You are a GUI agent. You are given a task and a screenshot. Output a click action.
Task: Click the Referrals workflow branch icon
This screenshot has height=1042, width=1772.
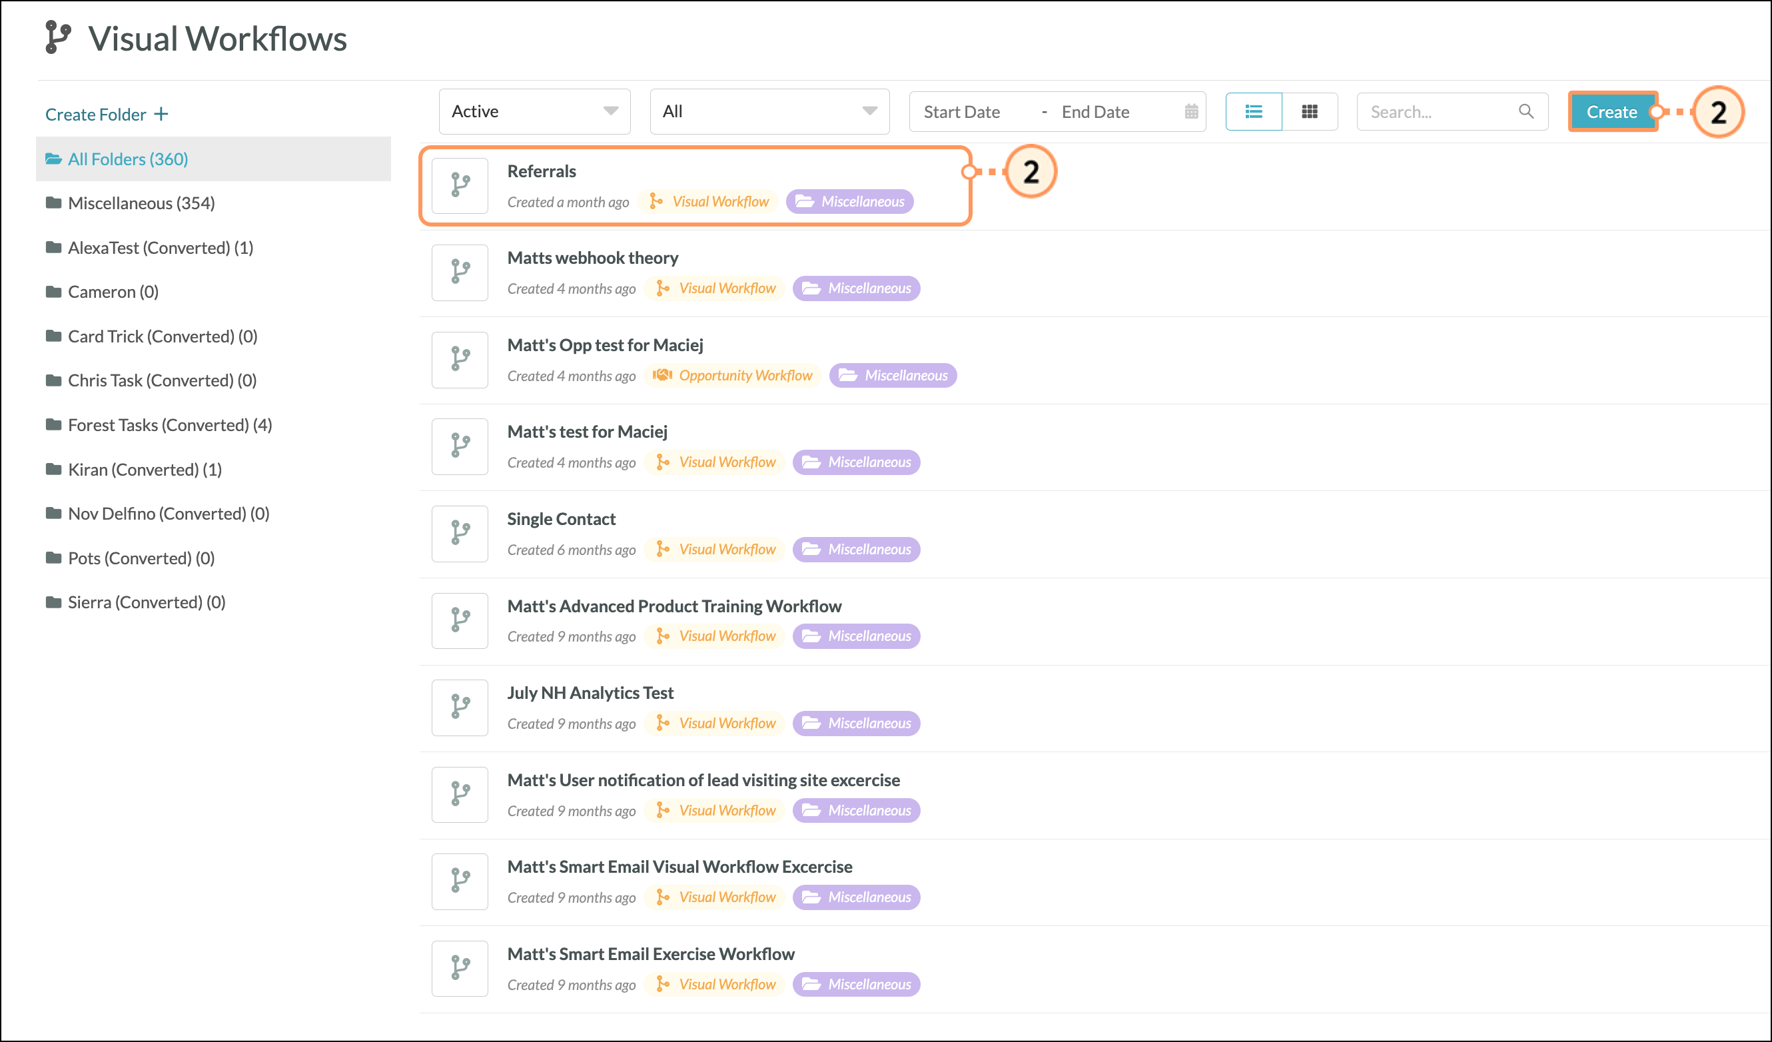460,186
